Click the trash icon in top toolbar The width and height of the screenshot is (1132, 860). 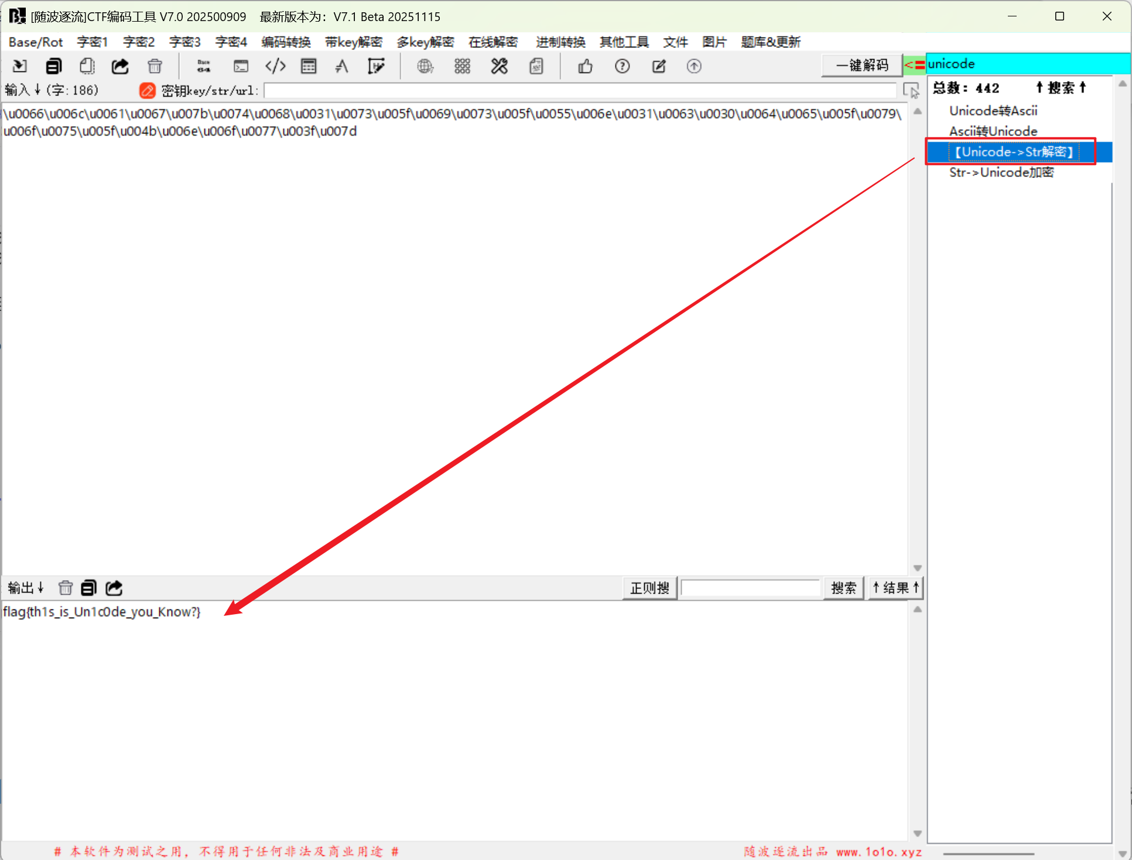pos(155,66)
